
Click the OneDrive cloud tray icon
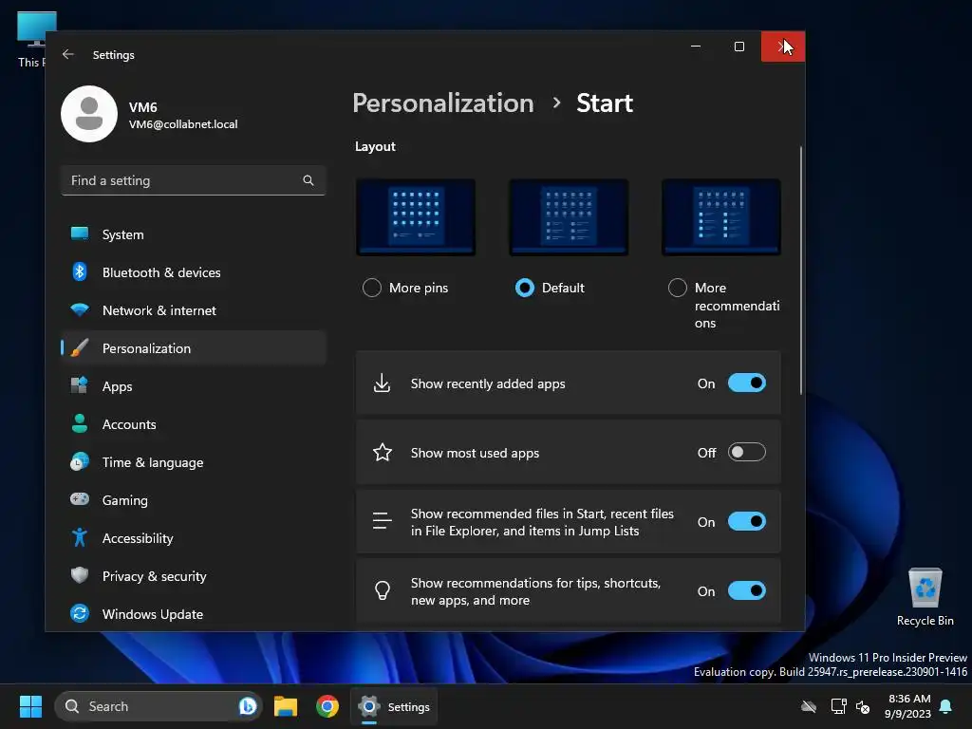[809, 706]
